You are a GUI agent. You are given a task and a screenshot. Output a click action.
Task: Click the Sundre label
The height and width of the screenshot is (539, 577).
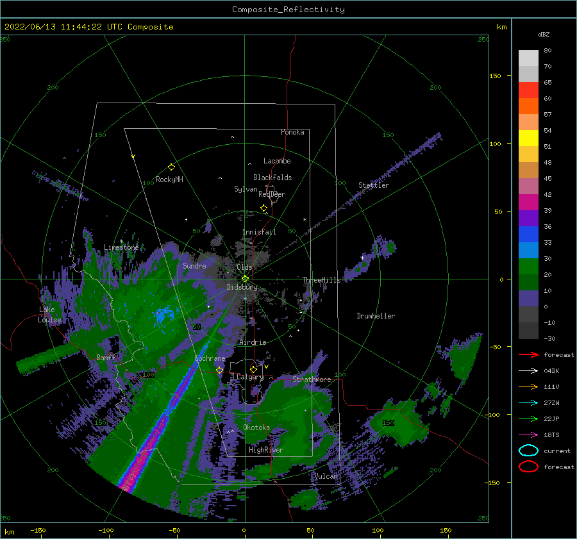[x=194, y=265]
